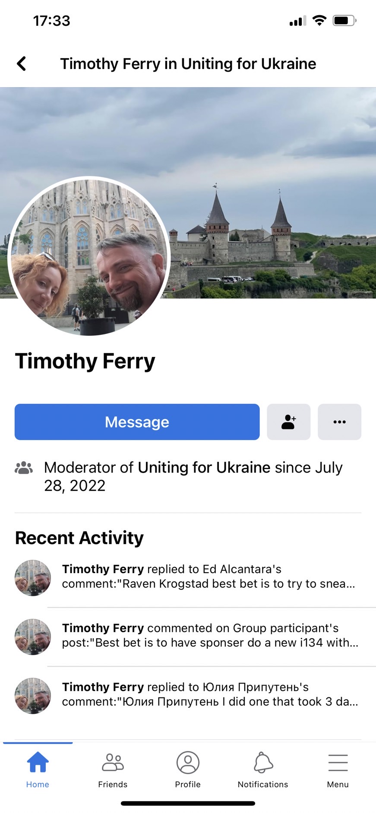Tap avatar beside Юлия Припутень activity

click(33, 696)
